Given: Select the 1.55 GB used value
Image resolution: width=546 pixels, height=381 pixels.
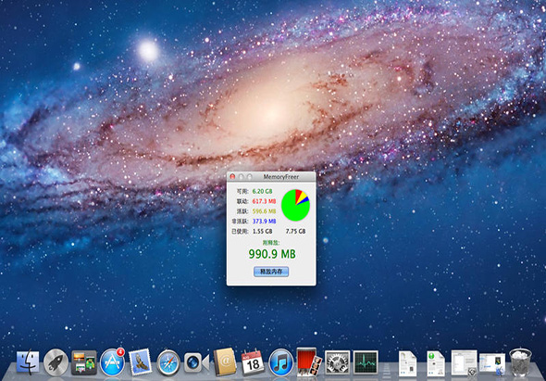Looking at the screenshot, I should 263,232.
